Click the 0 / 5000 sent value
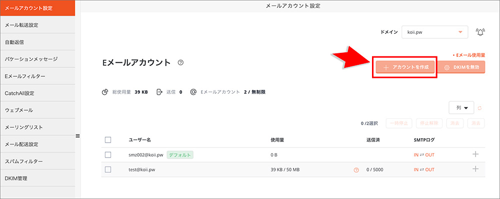The height and width of the screenshot is (199, 500). click(374, 170)
